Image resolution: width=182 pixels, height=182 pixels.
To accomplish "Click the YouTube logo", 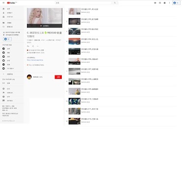I will click(x=12, y=3).
